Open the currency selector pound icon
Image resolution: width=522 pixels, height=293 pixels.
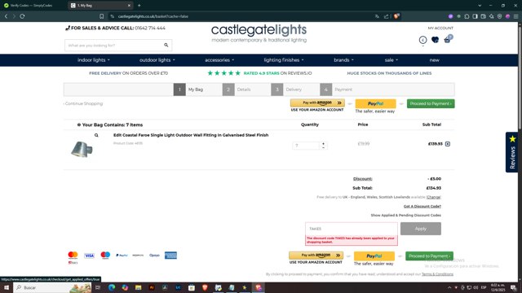point(422,40)
